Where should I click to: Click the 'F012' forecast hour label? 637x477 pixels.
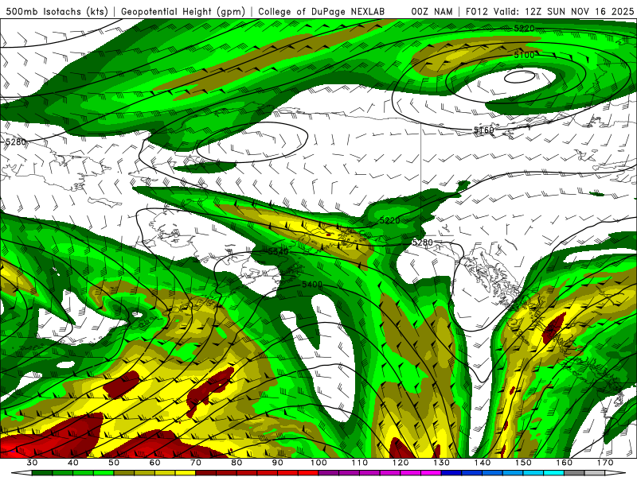point(477,12)
